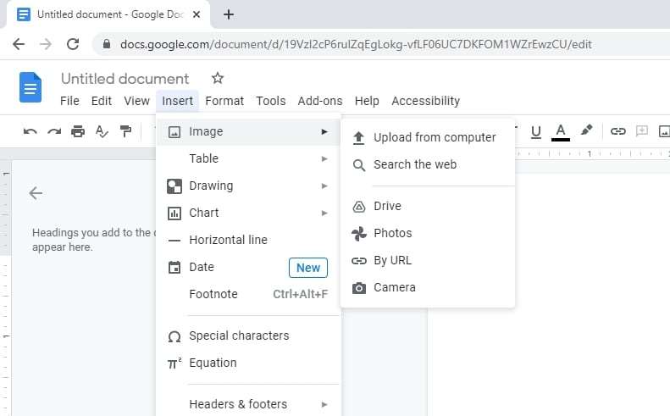Open the text color picker

pyautogui.click(x=561, y=131)
